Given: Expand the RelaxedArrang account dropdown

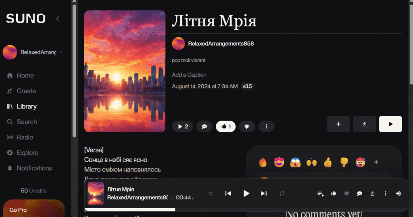Looking at the screenshot, I should tap(61, 52).
